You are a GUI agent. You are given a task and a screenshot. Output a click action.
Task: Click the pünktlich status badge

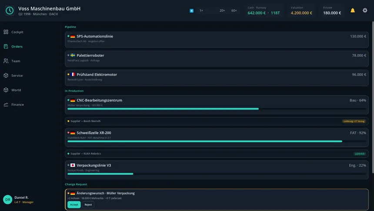[x=360, y=154]
